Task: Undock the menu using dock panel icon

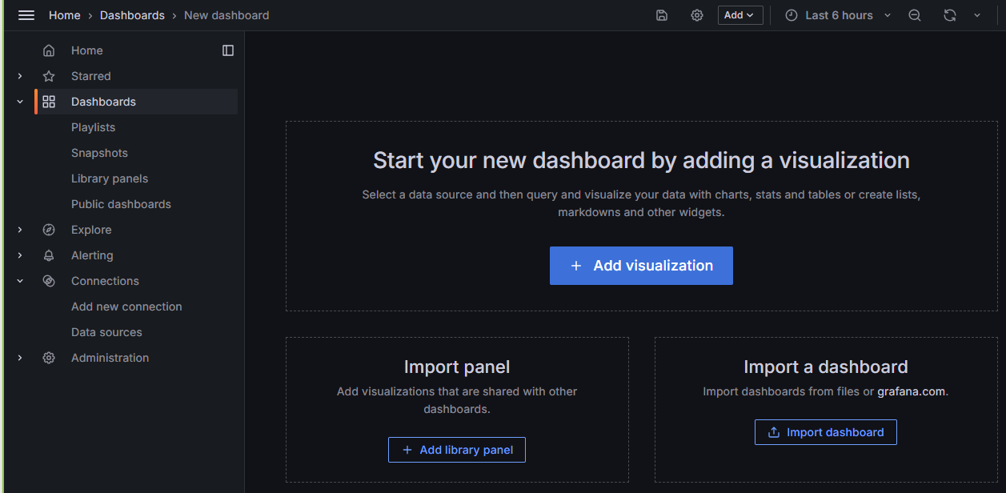Action: coord(228,50)
